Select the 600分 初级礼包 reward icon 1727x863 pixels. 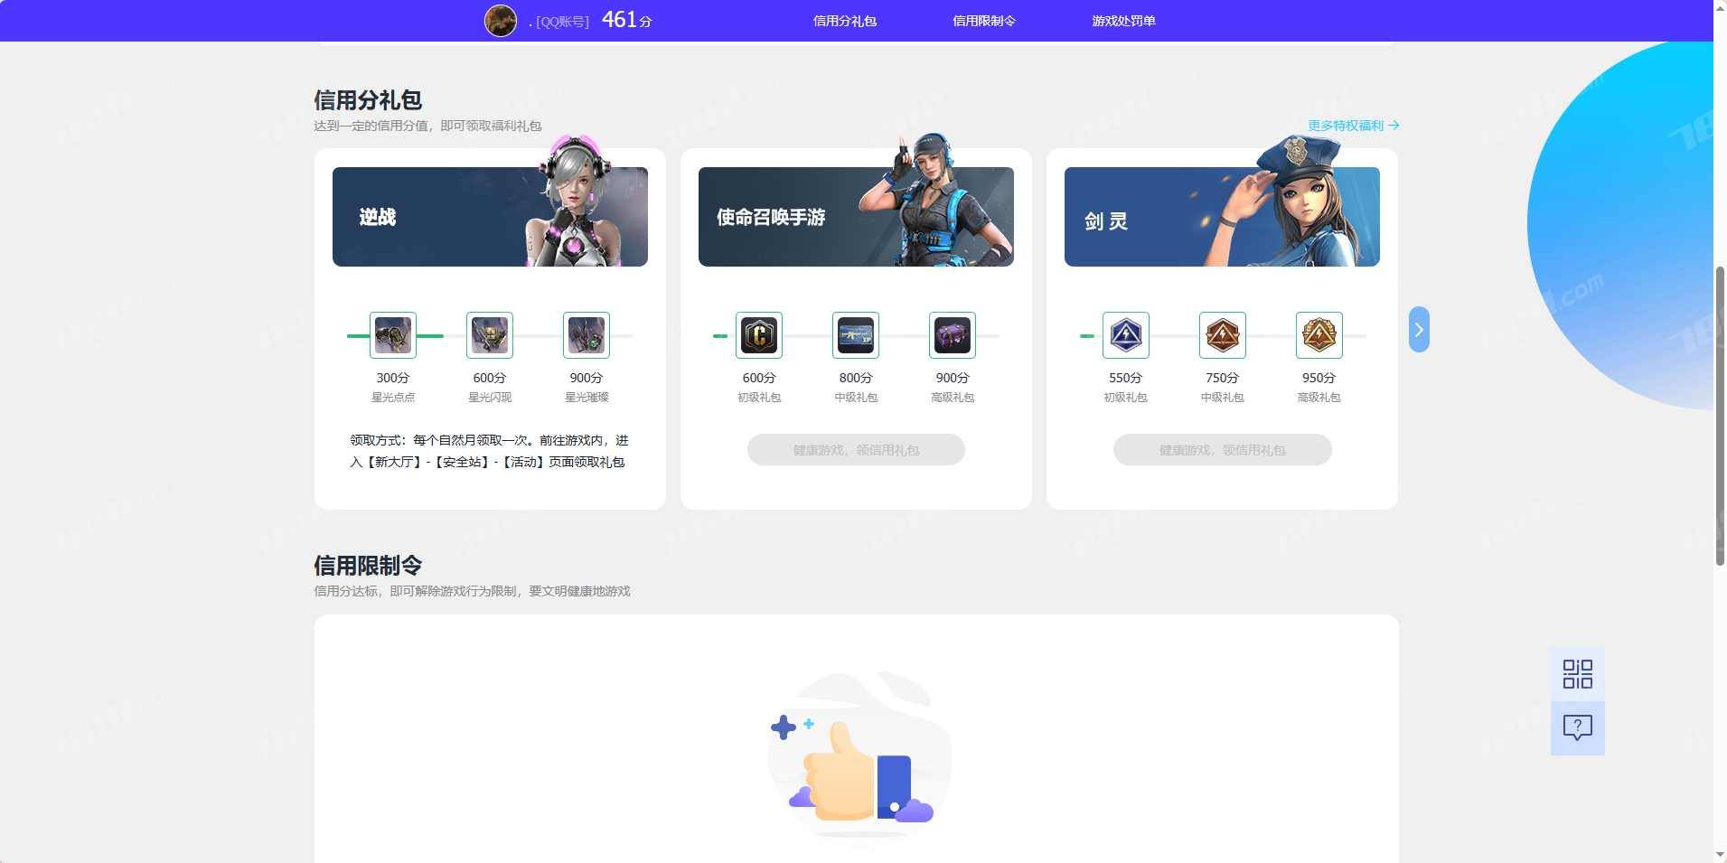pos(759,335)
